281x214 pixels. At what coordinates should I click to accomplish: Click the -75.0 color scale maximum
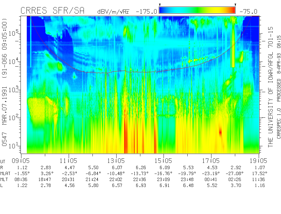[248, 12]
